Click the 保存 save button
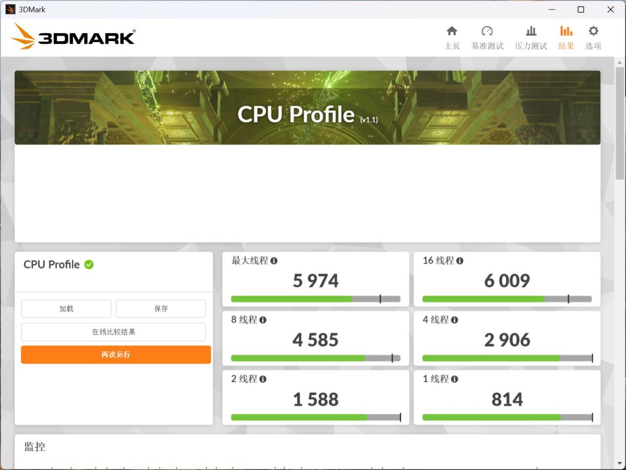626x470 pixels. (161, 309)
